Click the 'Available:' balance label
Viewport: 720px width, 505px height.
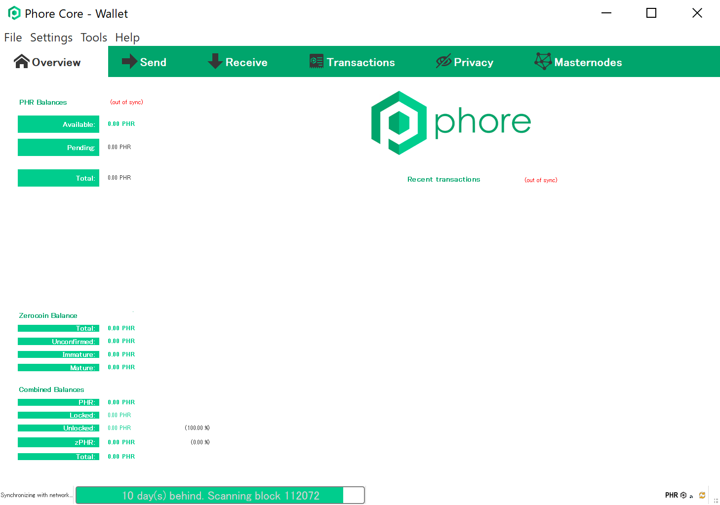pos(58,124)
